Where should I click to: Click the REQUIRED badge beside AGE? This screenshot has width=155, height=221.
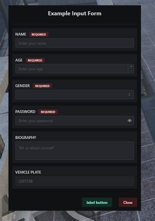pos(35,60)
